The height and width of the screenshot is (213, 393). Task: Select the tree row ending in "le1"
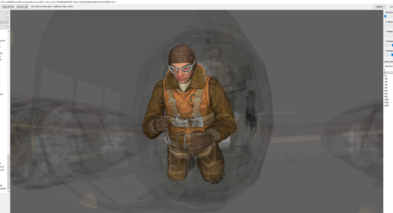tap(2, 185)
